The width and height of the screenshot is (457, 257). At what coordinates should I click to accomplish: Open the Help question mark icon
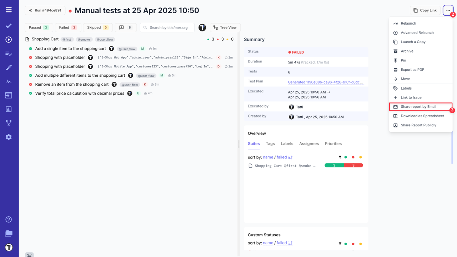tap(9, 219)
